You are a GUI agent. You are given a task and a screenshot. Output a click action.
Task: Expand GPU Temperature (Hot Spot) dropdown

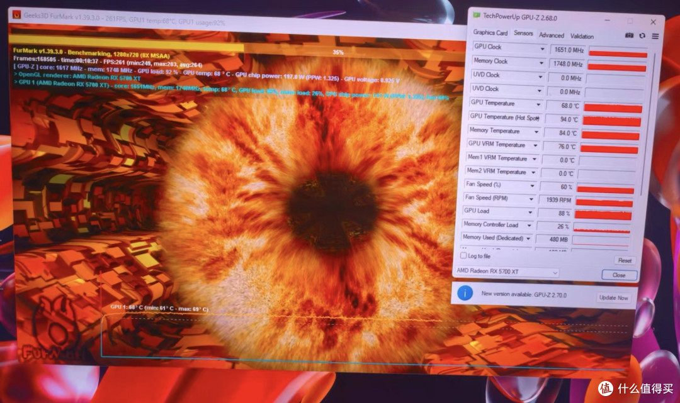coord(538,118)
